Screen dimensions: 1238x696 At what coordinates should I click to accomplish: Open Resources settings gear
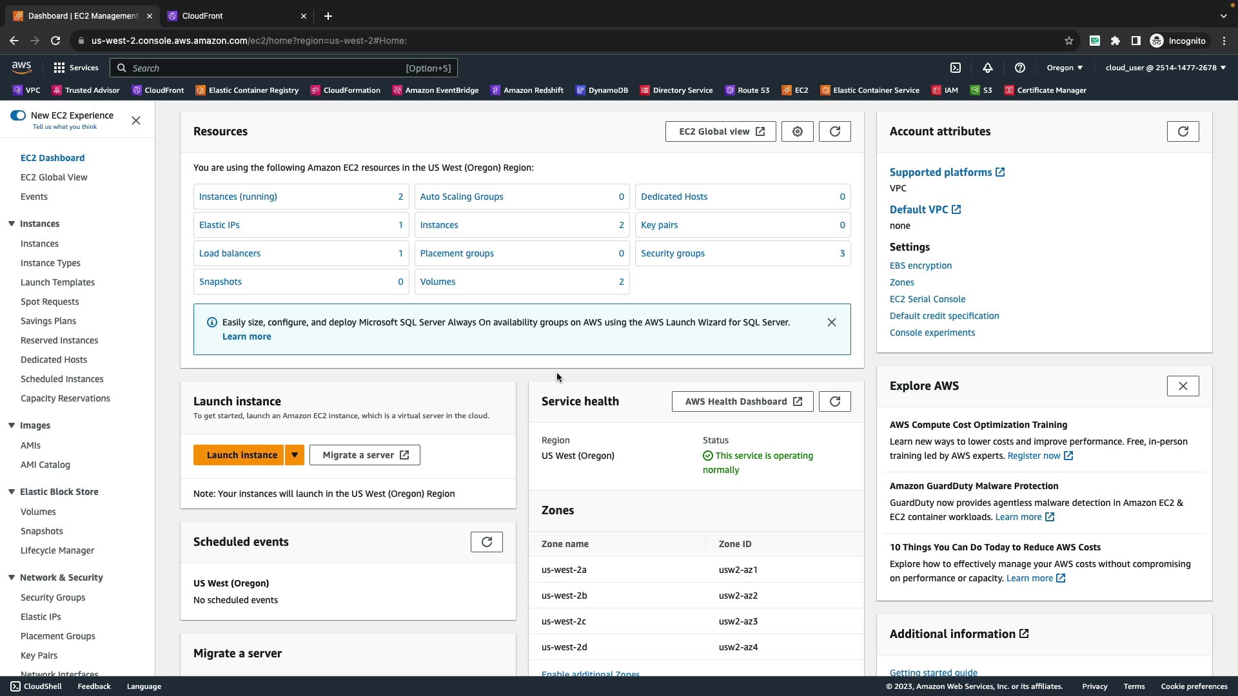(797, 131)
